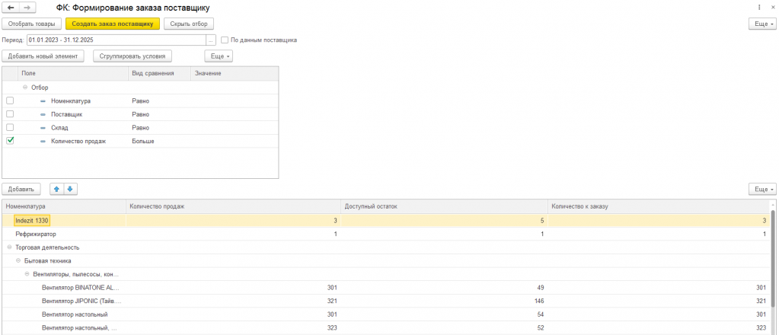779x335 pixels.
Task: Collapse the Торговая деятельность group
Action: tap(8, 247)
